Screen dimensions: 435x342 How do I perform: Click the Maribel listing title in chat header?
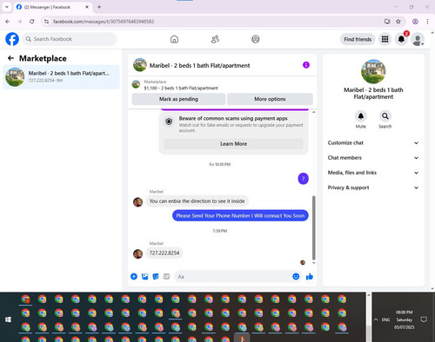point(199,66)
